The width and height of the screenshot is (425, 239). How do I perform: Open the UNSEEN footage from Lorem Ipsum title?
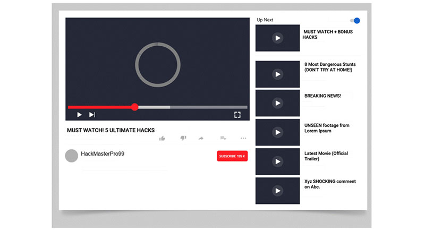point(327,128)
